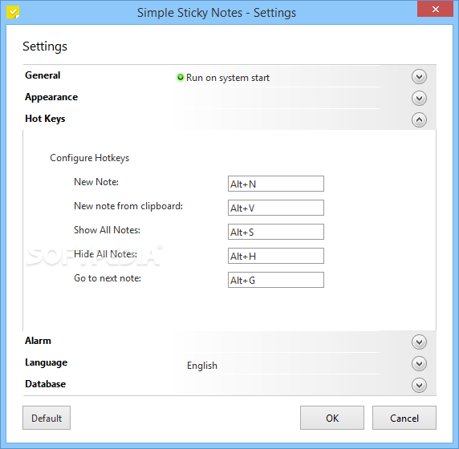The height and width of the screenshot is (449, 459).
Task: Discard changes with the Cancel button
Action: [404, 418]
